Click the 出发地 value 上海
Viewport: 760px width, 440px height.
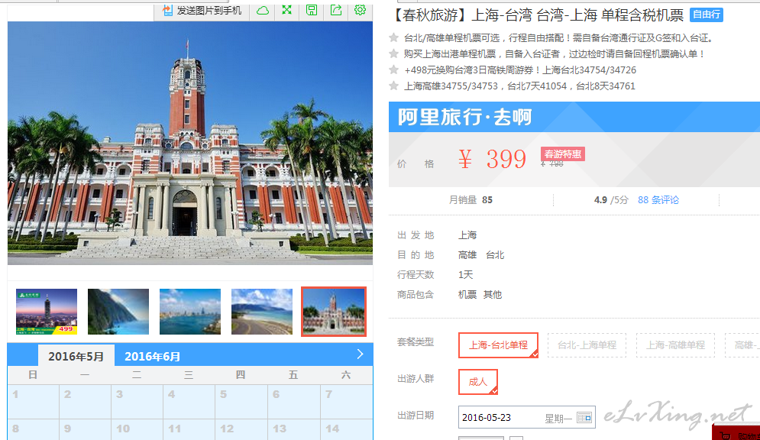[x=467, y=235]
